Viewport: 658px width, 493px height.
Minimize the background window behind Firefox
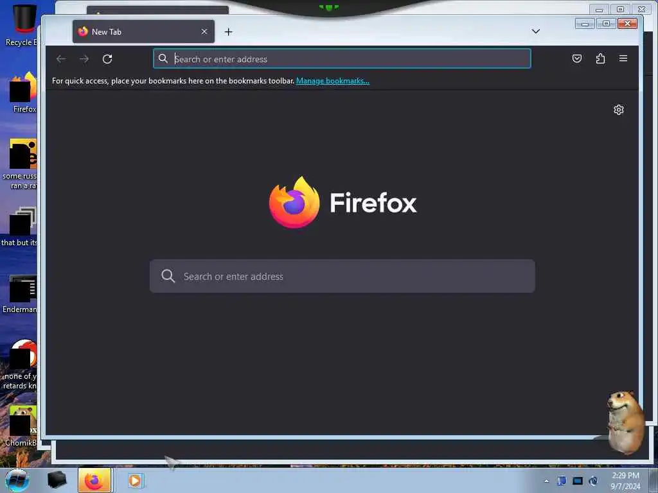point(600,9)
